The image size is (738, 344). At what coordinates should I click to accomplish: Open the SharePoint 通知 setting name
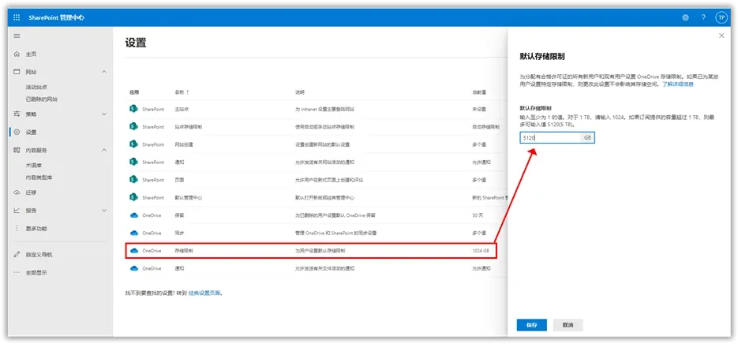(x=179, y=163)
